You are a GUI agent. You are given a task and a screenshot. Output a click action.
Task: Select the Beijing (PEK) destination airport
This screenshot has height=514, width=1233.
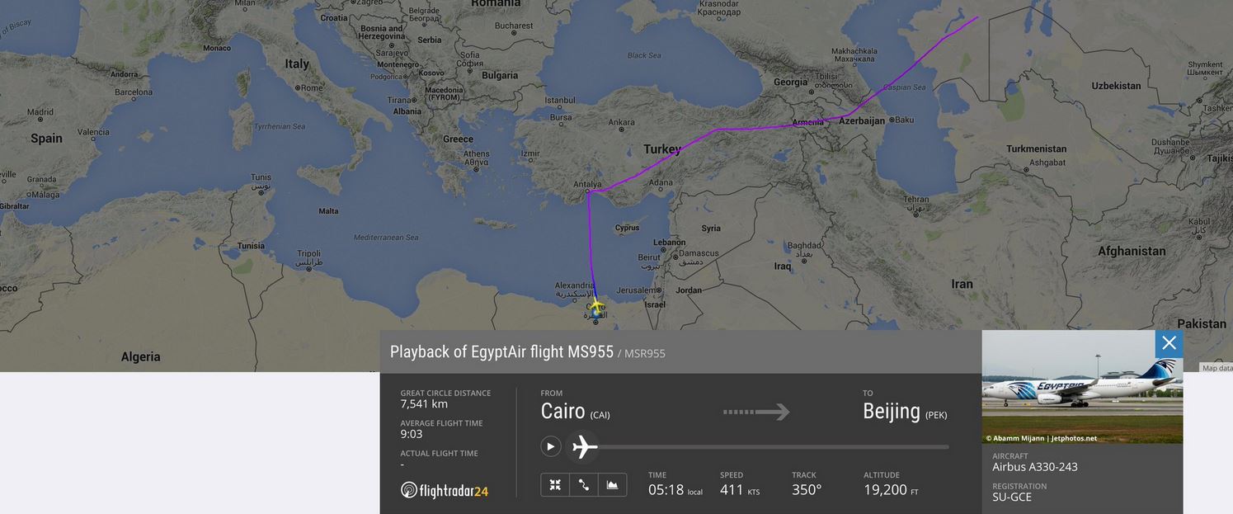point(904,412)
